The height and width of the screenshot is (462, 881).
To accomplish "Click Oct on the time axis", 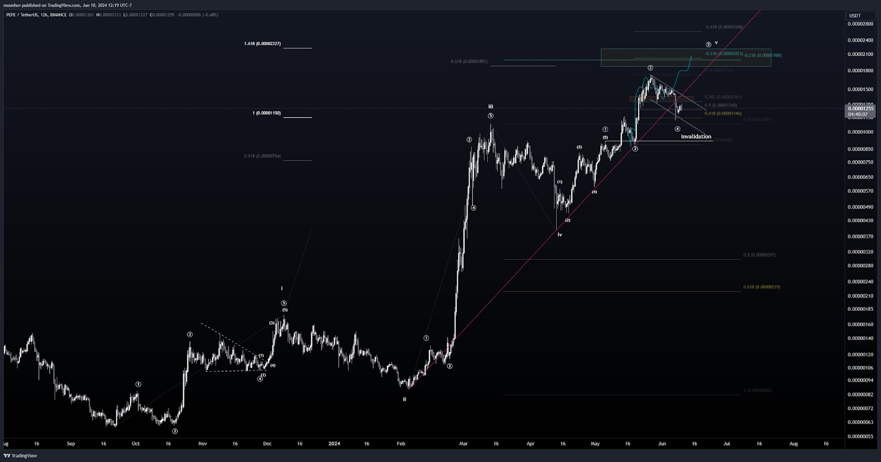I will [x=135, y=443].
